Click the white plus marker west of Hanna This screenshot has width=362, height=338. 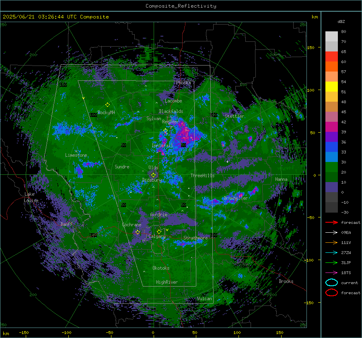point(227,162)
